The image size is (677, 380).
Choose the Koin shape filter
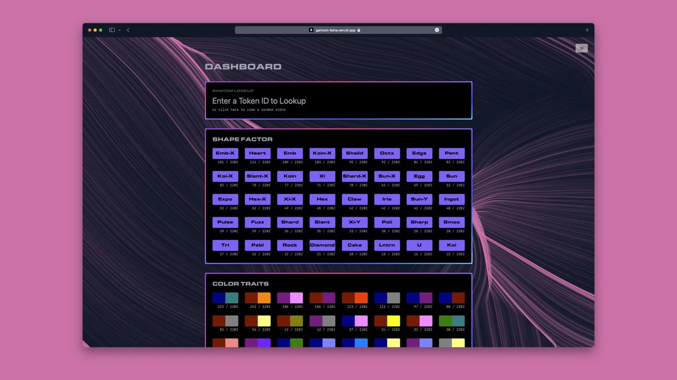(290, 176)
